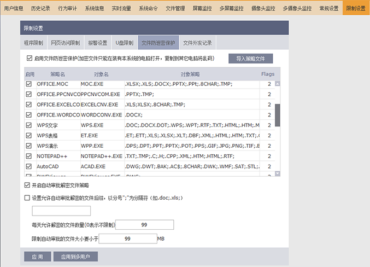
Task: Click the 应用 button
Action: point(38,257)
